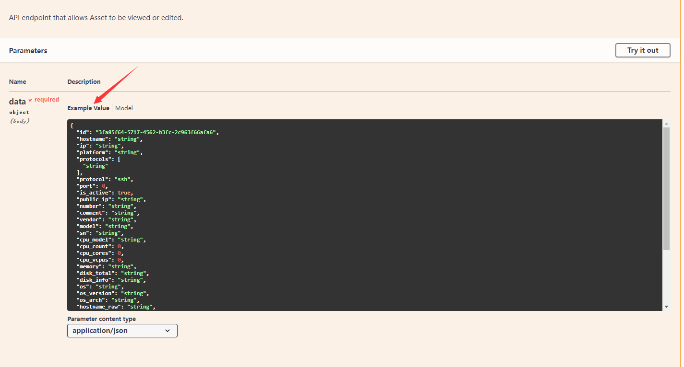Click the "data" parameter name

point(17,102)
